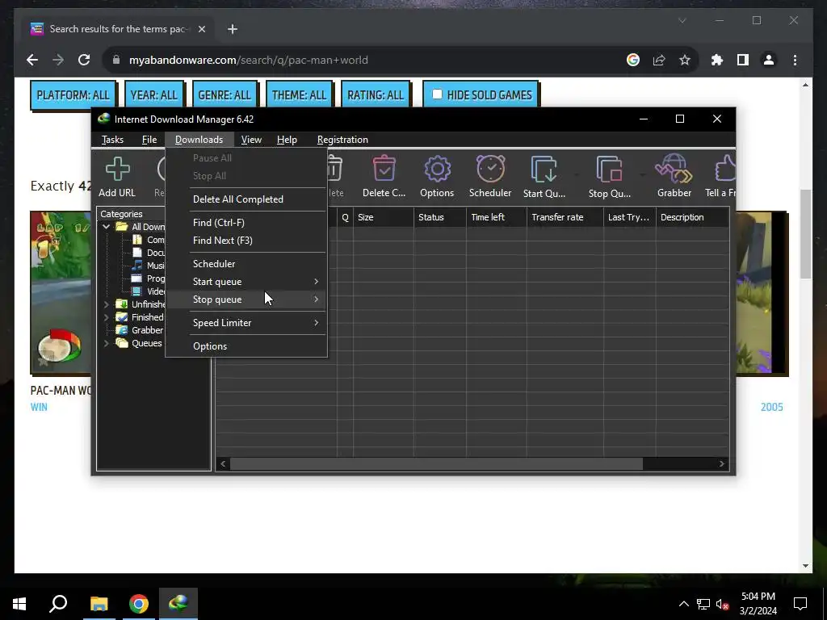Click the Transfer rate column header
Screen dimensions: 827x620
[x=565, y=217]
